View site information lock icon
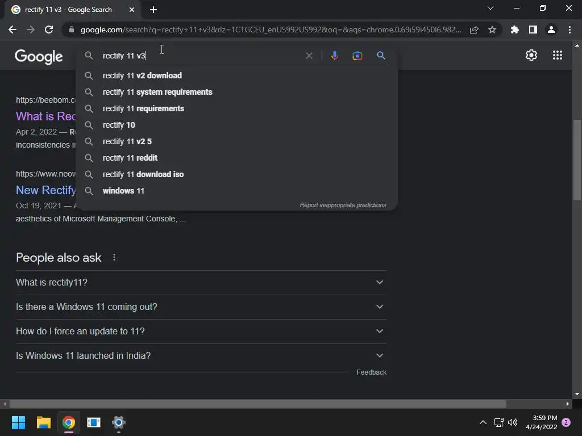 click(x=72, y=30)
